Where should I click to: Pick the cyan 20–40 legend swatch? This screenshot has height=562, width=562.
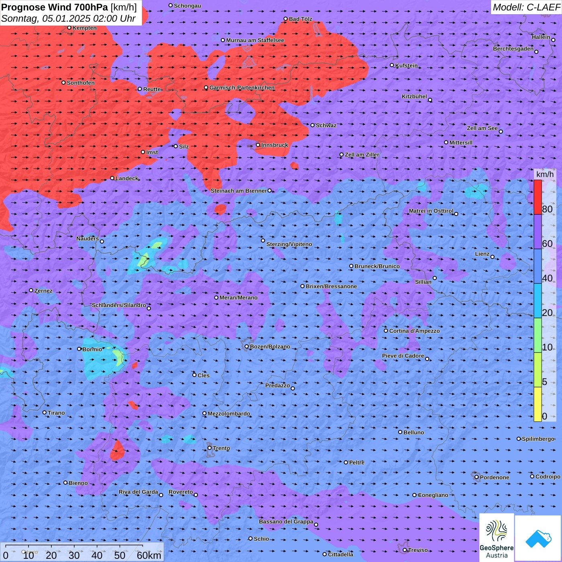click(x=538, y=301)
